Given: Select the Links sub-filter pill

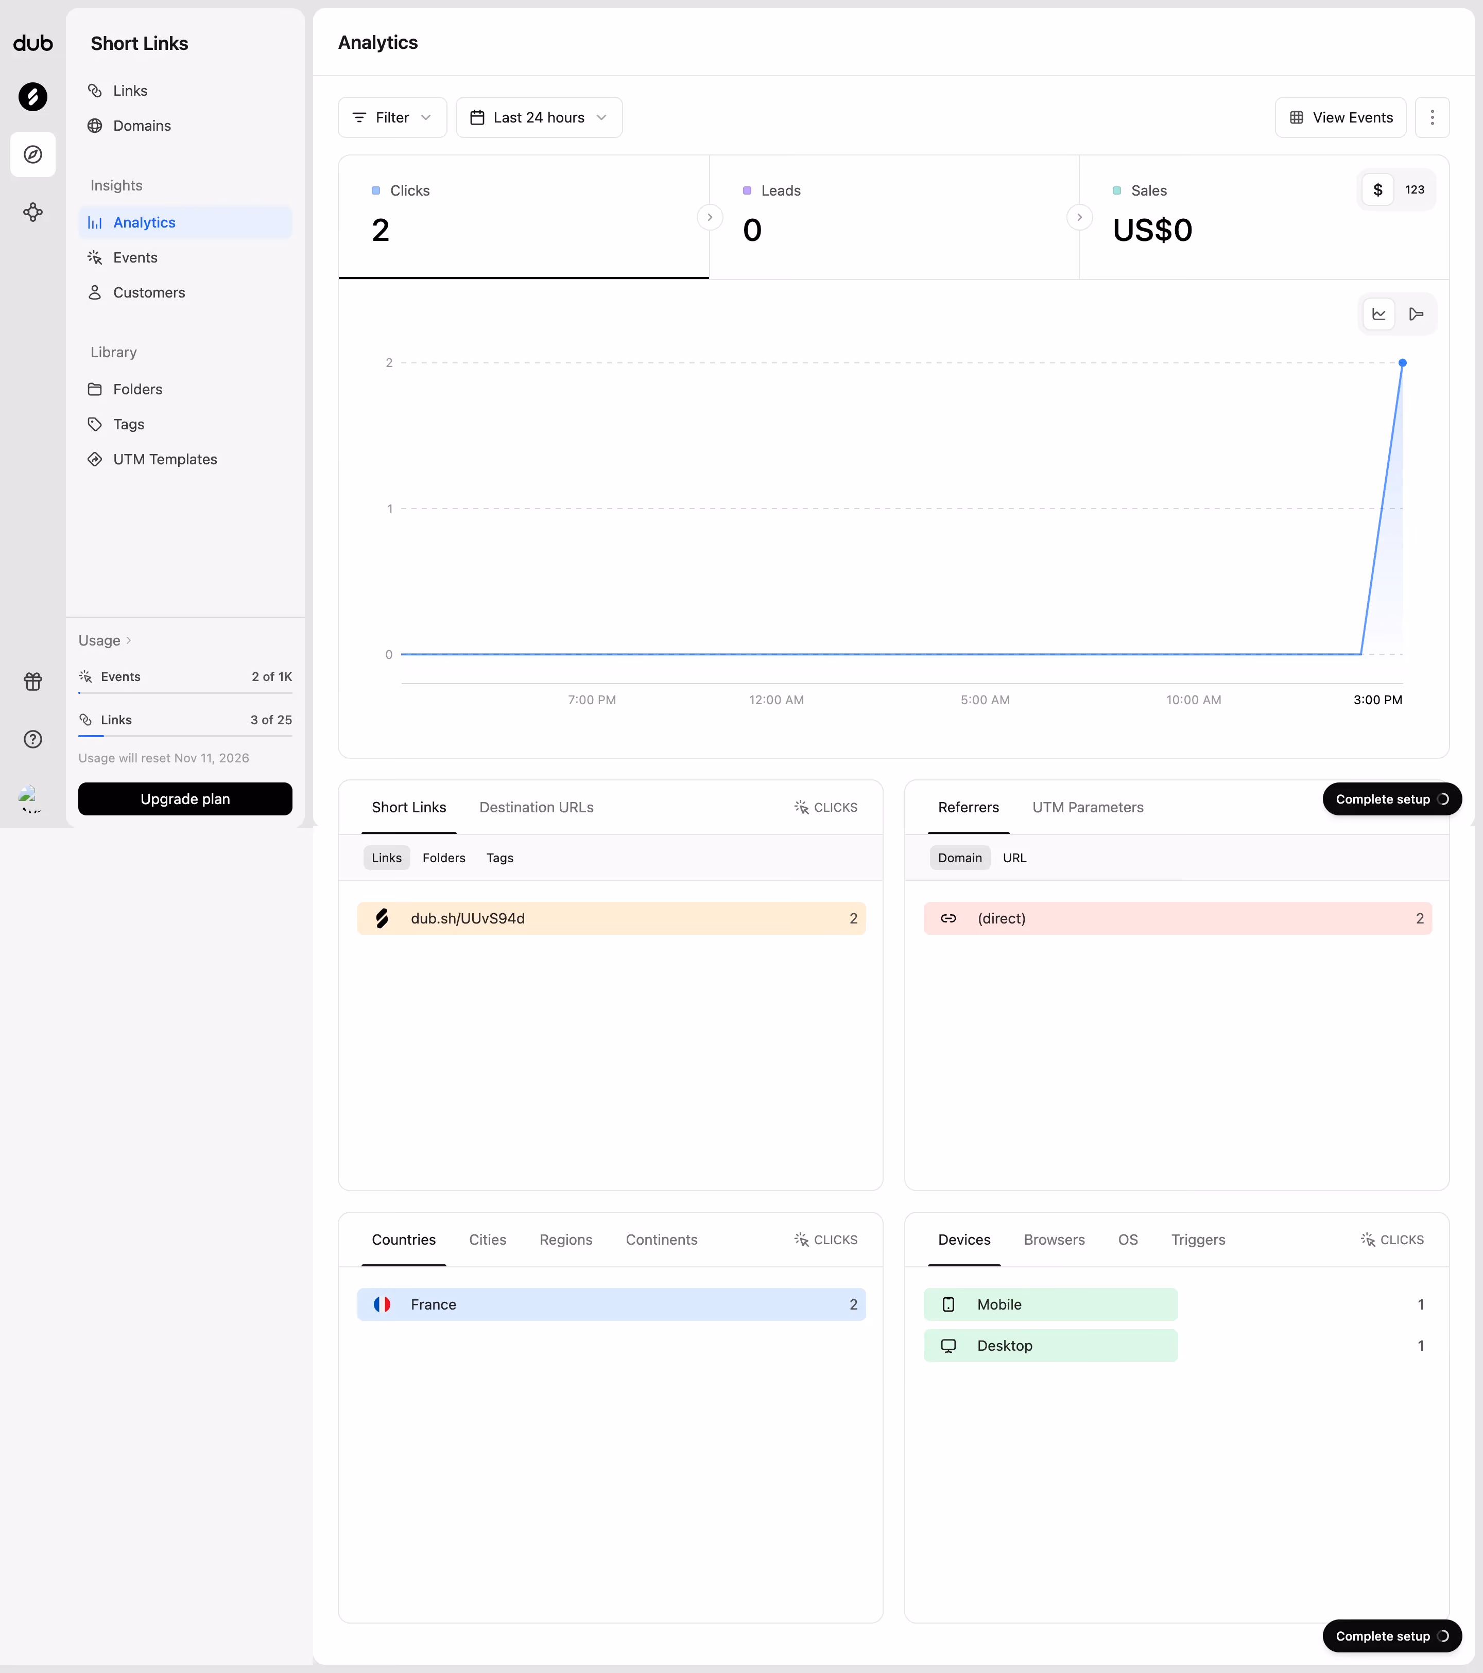Looking at the screenshot, I should point(387,858).
